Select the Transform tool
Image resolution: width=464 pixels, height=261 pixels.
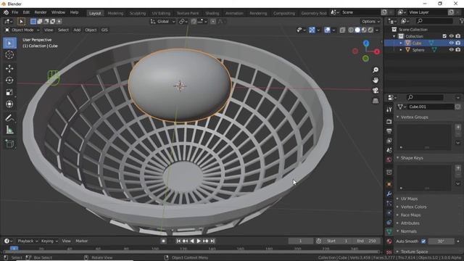(9, 104)
